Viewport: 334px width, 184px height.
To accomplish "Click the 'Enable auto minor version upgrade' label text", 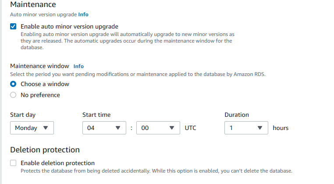I will click(69, 26).
